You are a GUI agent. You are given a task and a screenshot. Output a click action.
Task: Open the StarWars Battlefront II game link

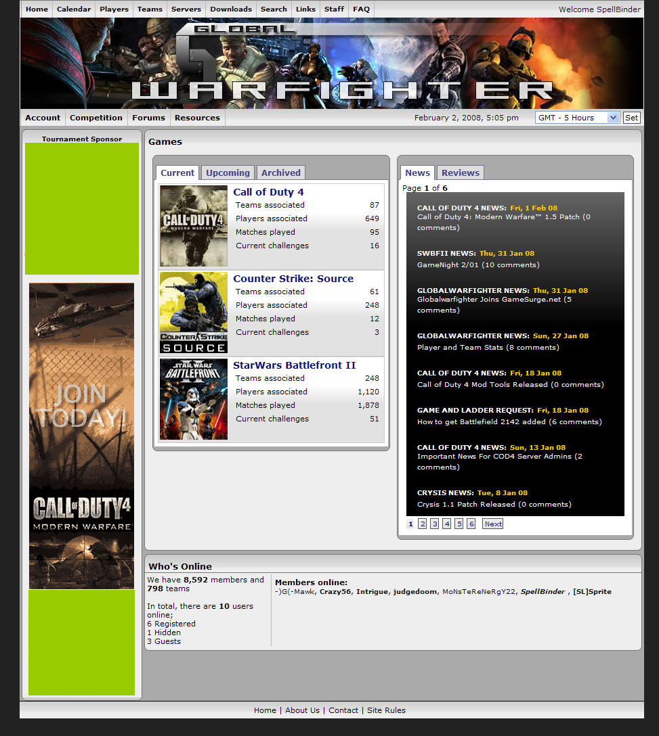[x=295, y=365]
